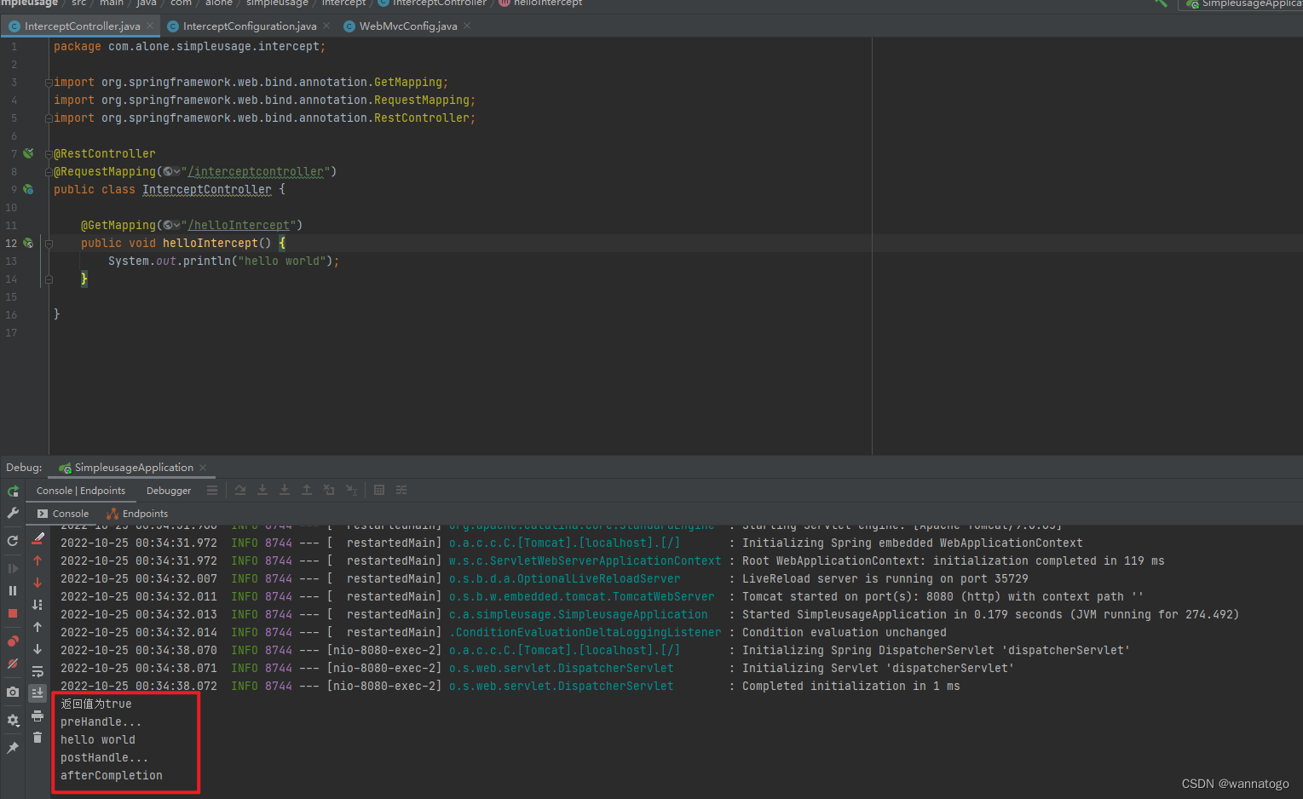This screenshot has width=1303, height=799.
Task: Close the WebMvcConfig.java tab
Action: coord(467,26)
